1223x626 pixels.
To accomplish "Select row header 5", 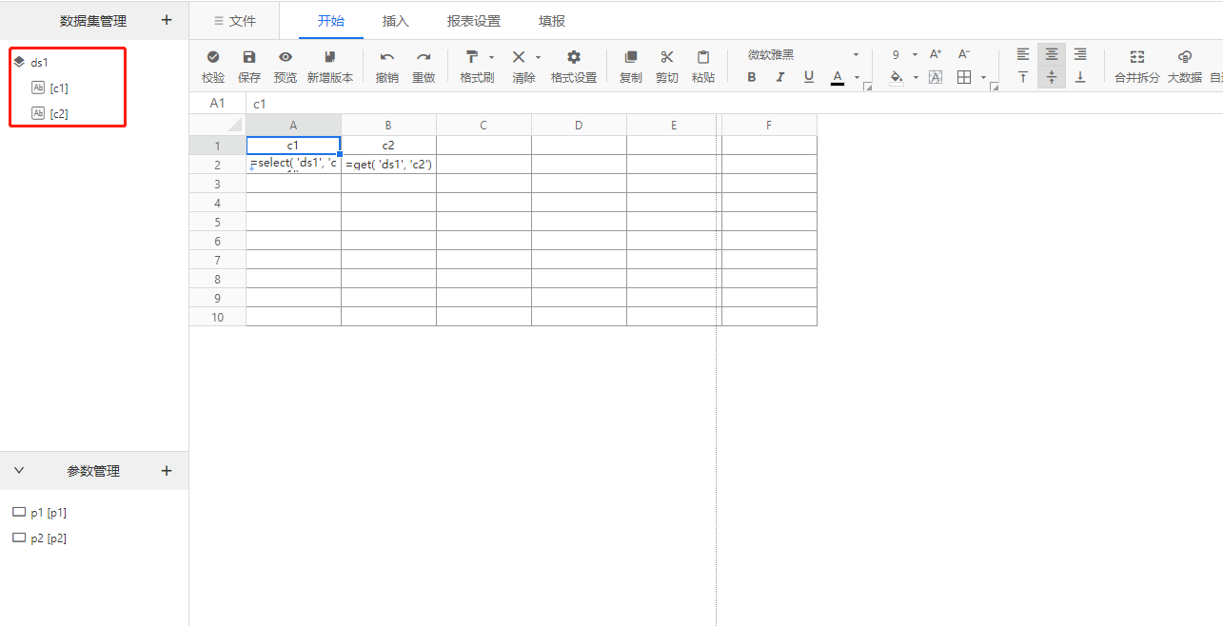I will [217, 222].
